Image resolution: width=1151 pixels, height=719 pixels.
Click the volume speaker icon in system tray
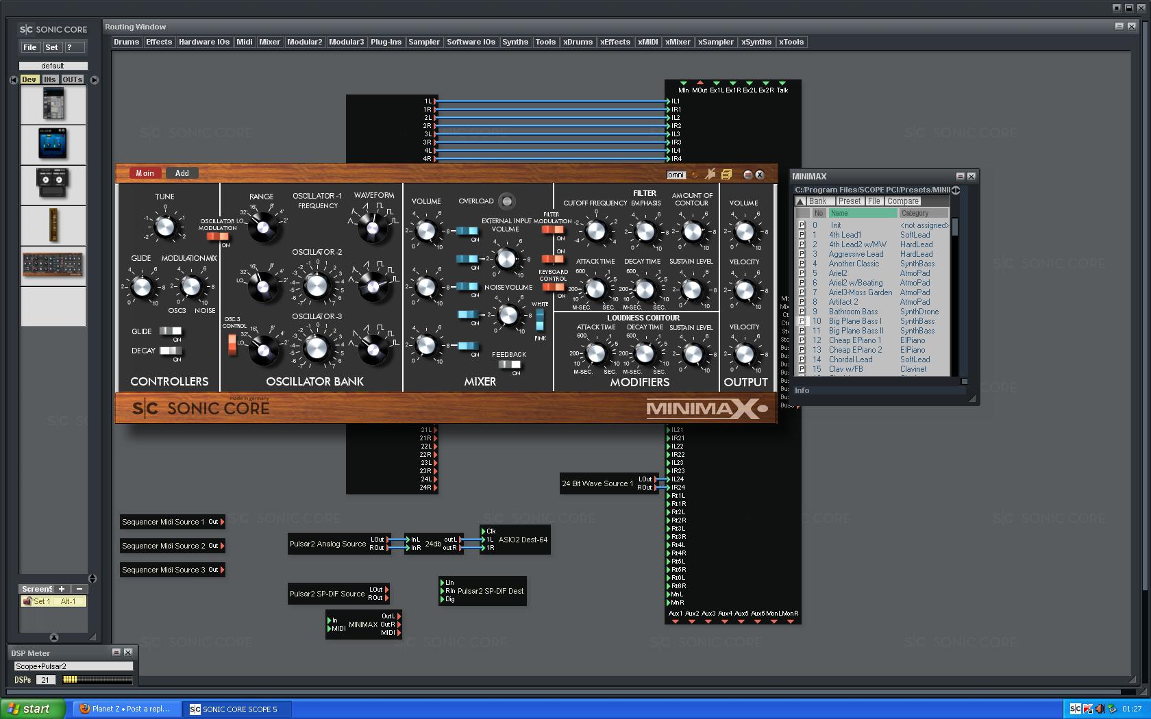[x=1100, y=709]
